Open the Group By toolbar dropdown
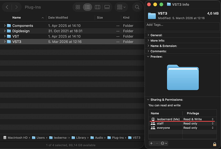The height and width of the screenshot is (149, 221). tap(121, 7)
